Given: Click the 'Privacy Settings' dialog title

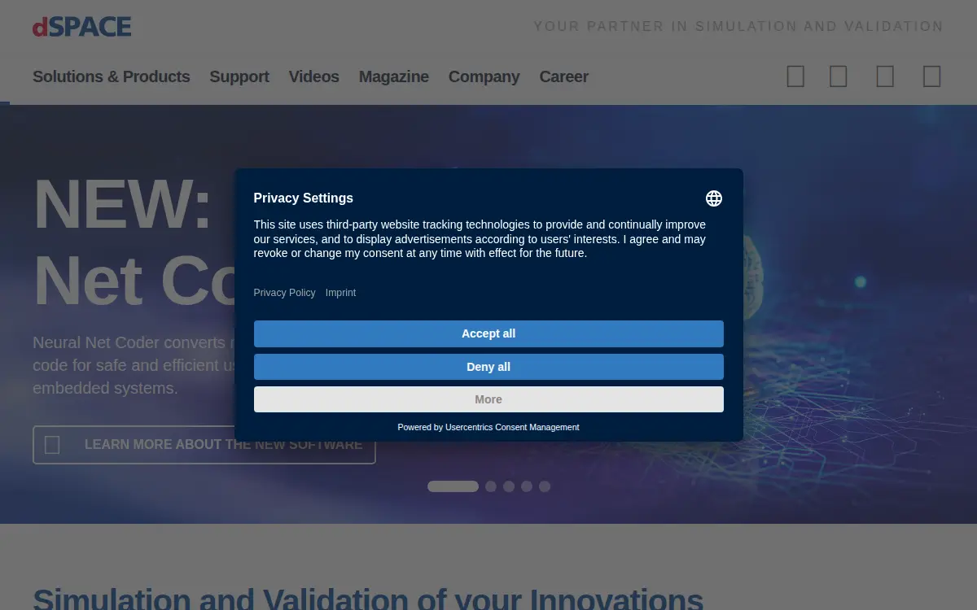Looking at the screenshot, I should [x=303, y=198].
